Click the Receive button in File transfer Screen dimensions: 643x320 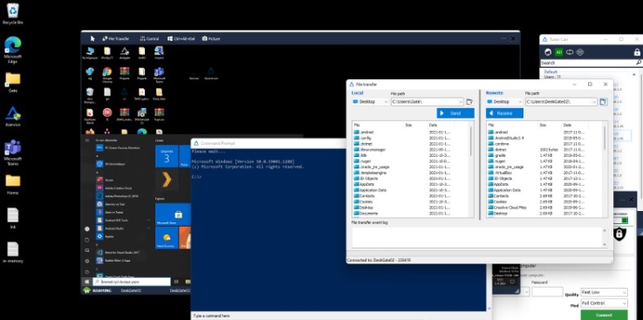(504, 113)
